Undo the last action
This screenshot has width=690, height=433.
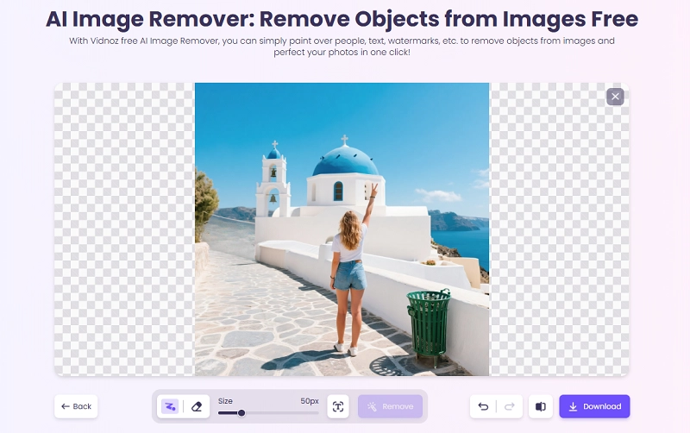click(x=483, y=406)
